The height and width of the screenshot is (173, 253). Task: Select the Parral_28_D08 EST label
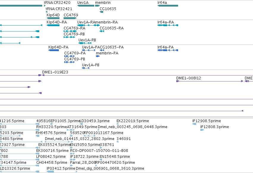(83, 163)
